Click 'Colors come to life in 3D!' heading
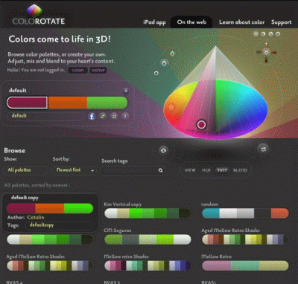 (x=60, y=39)
